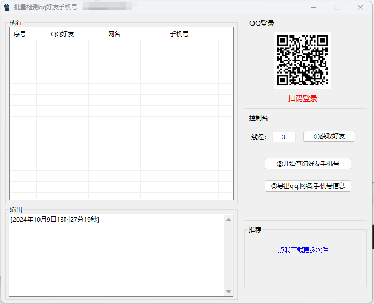Click the output scrollbar down arrow
374x304 pixels.
(229, 292)
